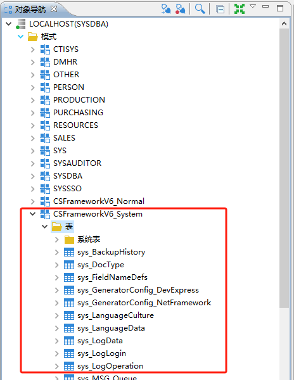Expand the PRODUCTION schema
Image resolution: width=294 pixels, height=380 pixels.
(32, 100)
